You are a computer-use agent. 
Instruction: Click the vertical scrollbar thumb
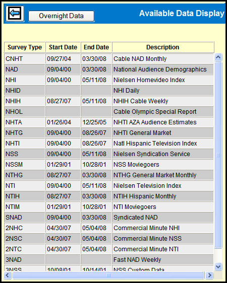click(218, 155)
